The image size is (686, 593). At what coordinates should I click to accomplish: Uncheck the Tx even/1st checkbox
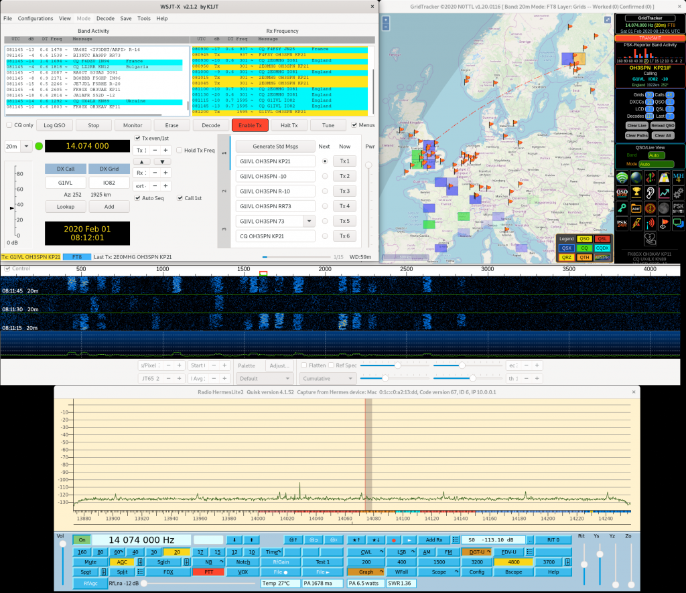click(137, 138)
